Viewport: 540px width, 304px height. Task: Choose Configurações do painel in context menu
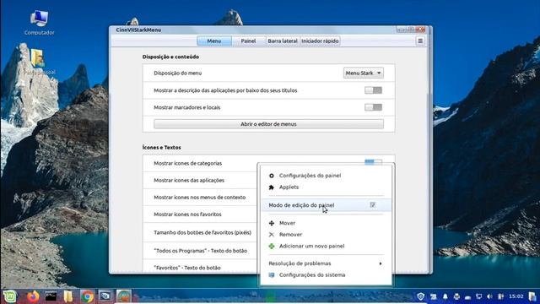310,176
